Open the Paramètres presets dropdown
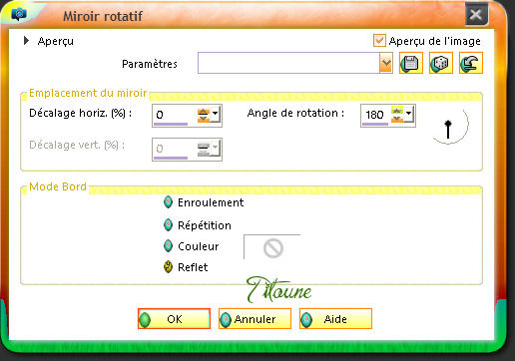The image size is (515, 361). (386, 63)
